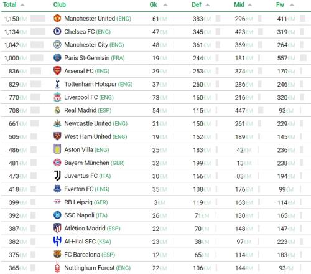This screenshot has width=311, height=274.
Task: Click the Tottenham Hotspur cockerel logo
Action: [x=57, y=84]
